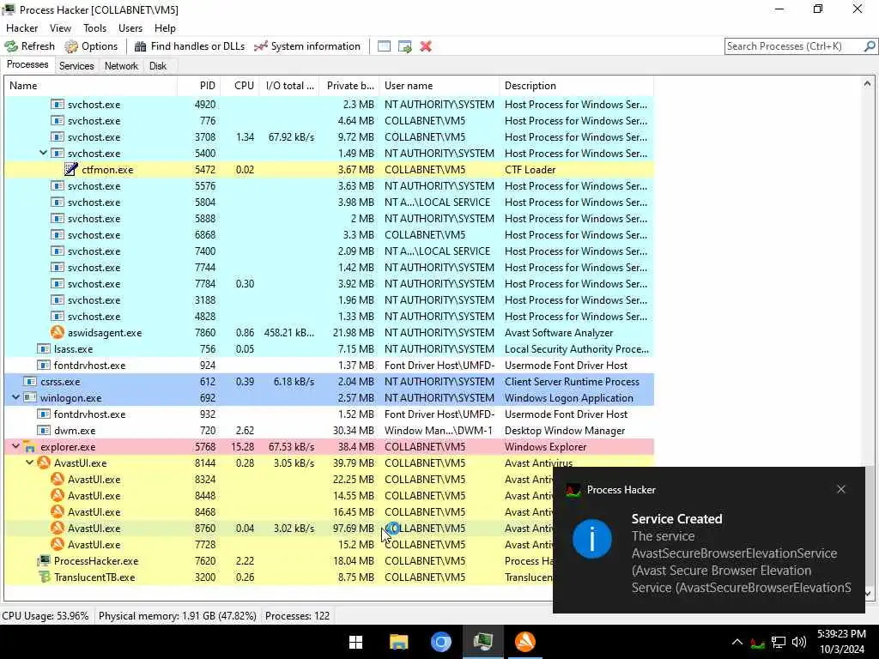Click the Process Hacker taskbar icon
Viewport: 879px width, 659px height.
tap(483, 642)
